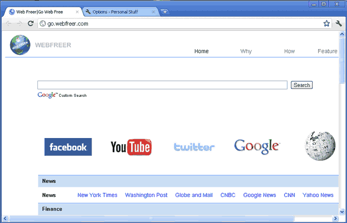Minimize the browser window
The width and height of the screenshot is (347, 223).
[314, 4]
